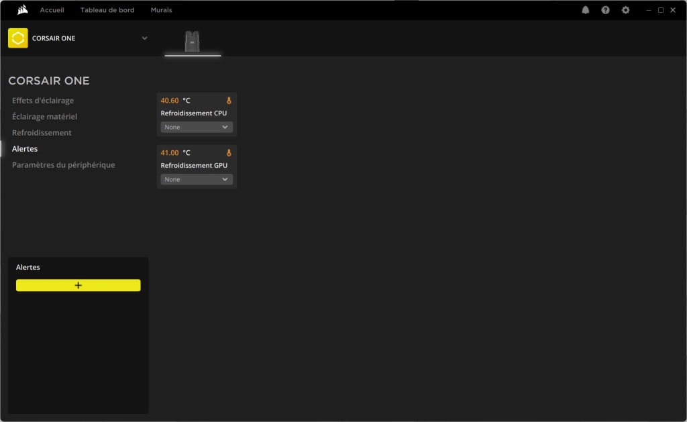
Task: Select Effets d'éclairage in the sidebar
Action: 43,101
